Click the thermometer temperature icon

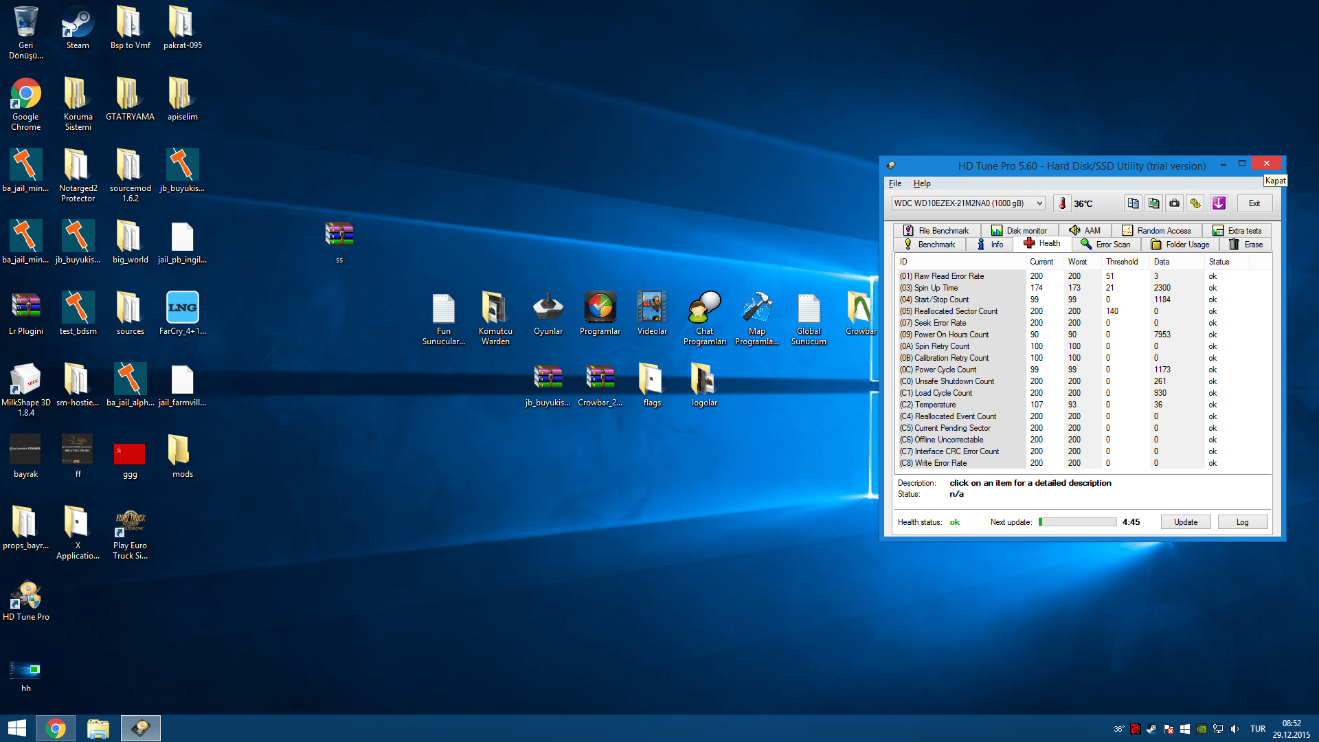click(1062, 203)
